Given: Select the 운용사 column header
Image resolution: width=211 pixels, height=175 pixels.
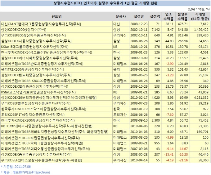Looking at the screenshot, I should (121, 16).
